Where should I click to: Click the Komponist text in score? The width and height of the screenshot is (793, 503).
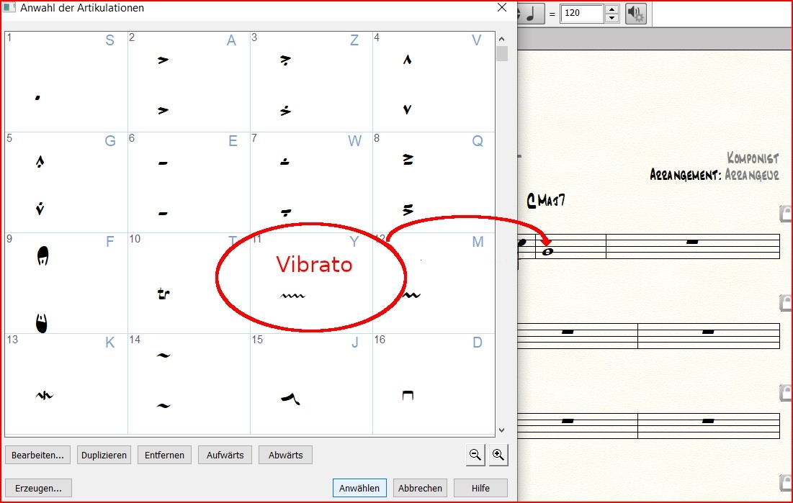[753, 158]
